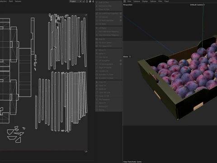Open the Selection menu
Image resolution: width=217 pixels, height=163 pixels.
click(x=3, y=1)
